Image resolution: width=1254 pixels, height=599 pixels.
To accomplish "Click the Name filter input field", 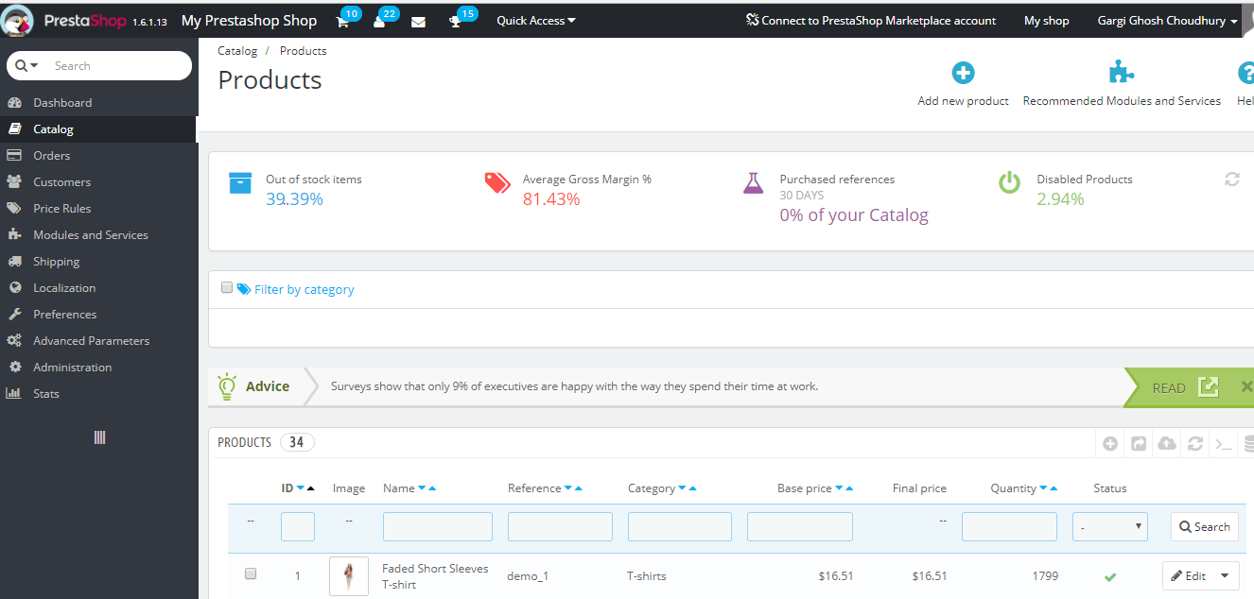I will pyautogui.click(x=438, y=527).
